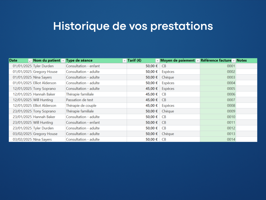Open the Tarif (€) filter dropdown
The width and height of the screenshot is (266, 200).
coord(157,61)
